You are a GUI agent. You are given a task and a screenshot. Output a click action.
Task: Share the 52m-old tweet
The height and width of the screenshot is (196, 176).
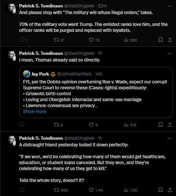click(170, 40)
